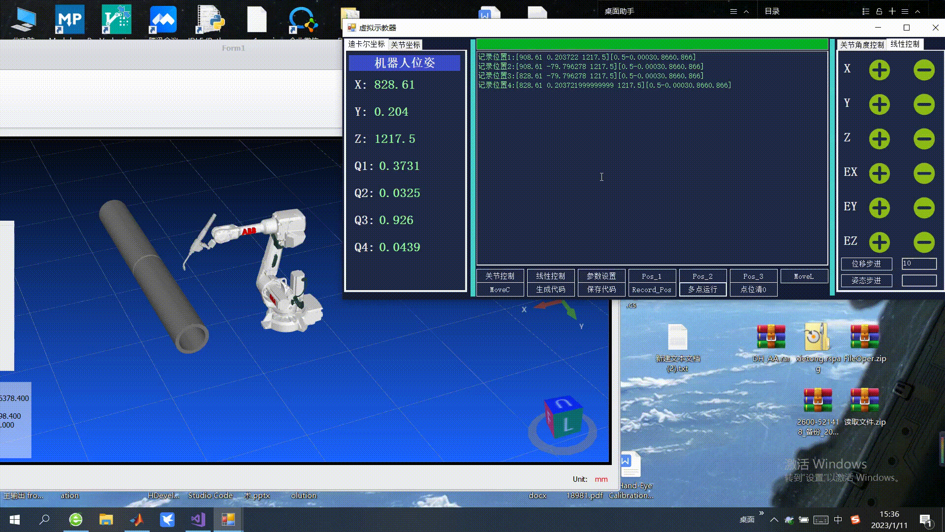Click the green progress bar
Image resolution: width=945 pixels, height=532 pixels.
(x=652, y=44)
